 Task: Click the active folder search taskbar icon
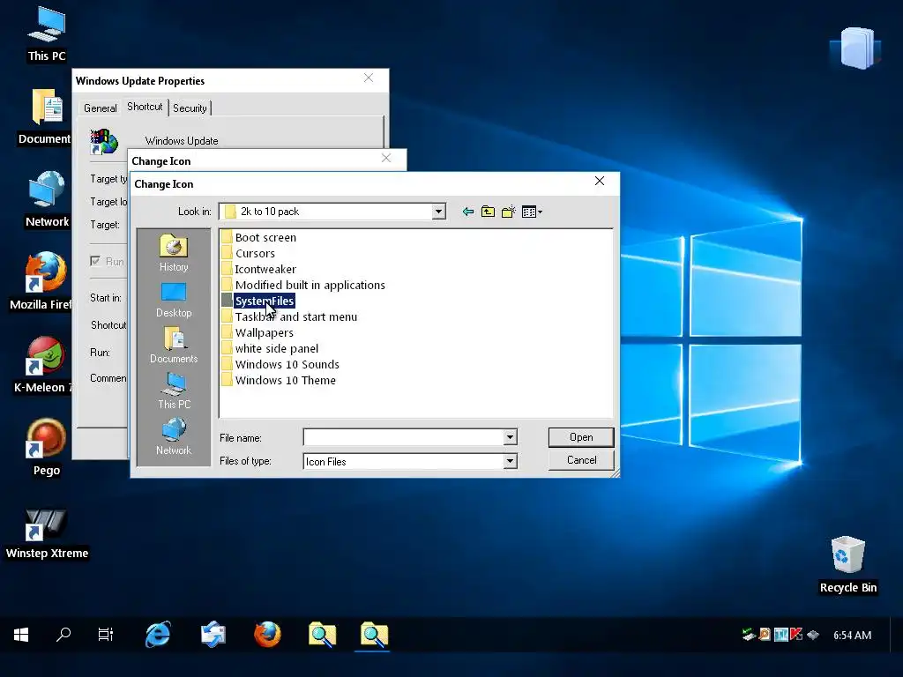374,635
